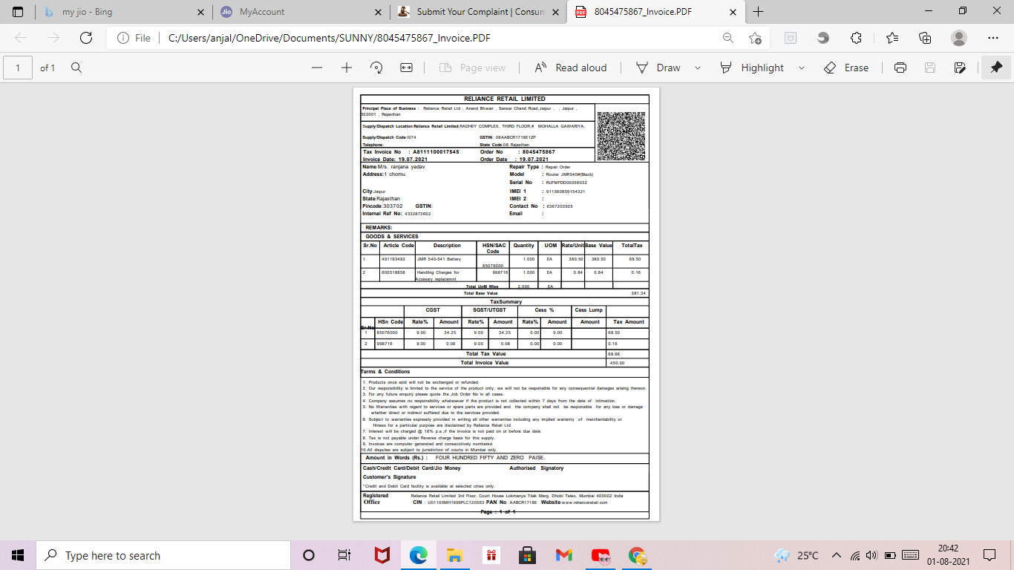Open browser Settings and more menu

(993, 38)
